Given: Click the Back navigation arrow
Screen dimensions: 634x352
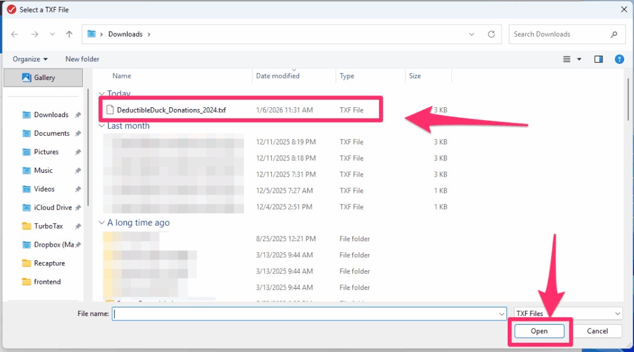Looking at the screenshot, I should click(x=14, y=34).
